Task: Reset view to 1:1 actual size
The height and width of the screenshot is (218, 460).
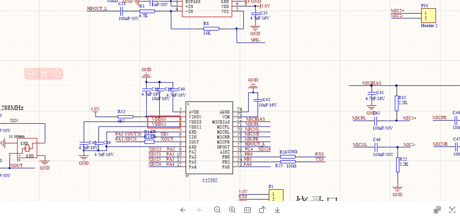Action: pos(247,210)
